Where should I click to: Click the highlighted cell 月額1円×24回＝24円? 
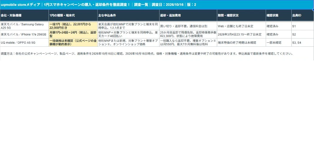click(x=73, y=34)
